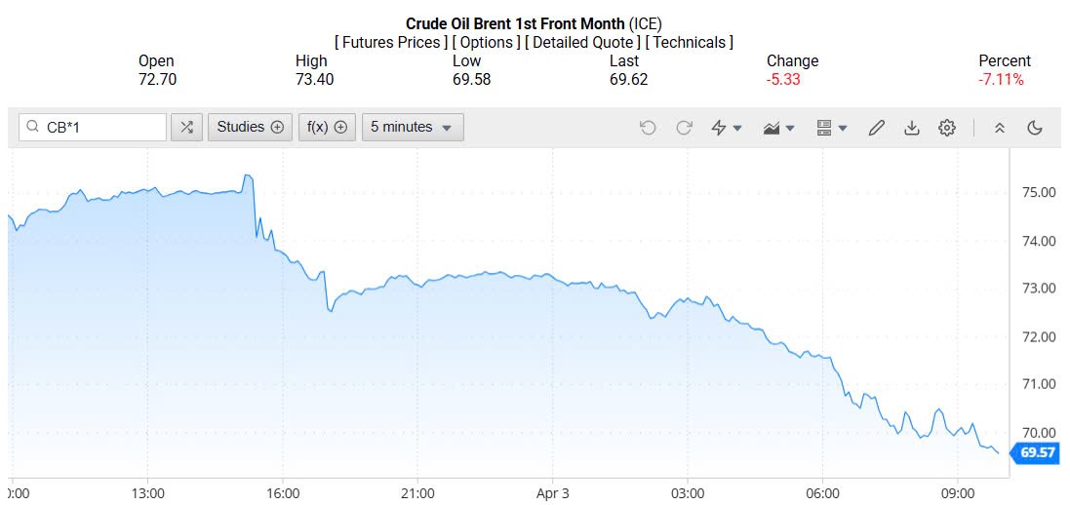The image size is (1070, 505).
Task: Open the Futures Prices link
Action: point(391,42)
